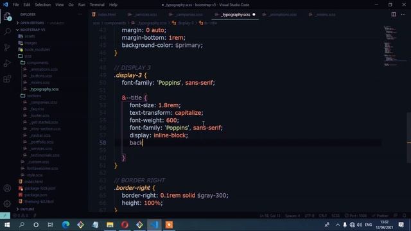
Task: Click the volume icon in system tray
Action: point(360,225)
